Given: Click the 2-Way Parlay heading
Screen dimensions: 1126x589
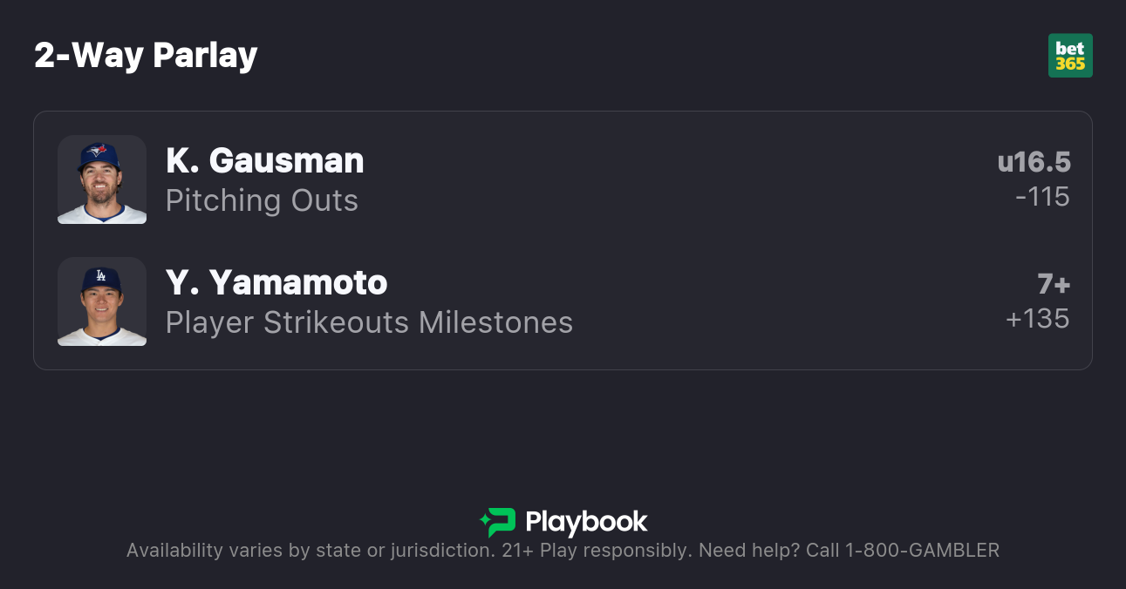Looking at the screenshot, I should pyautogui.click(x=146, y=55).
